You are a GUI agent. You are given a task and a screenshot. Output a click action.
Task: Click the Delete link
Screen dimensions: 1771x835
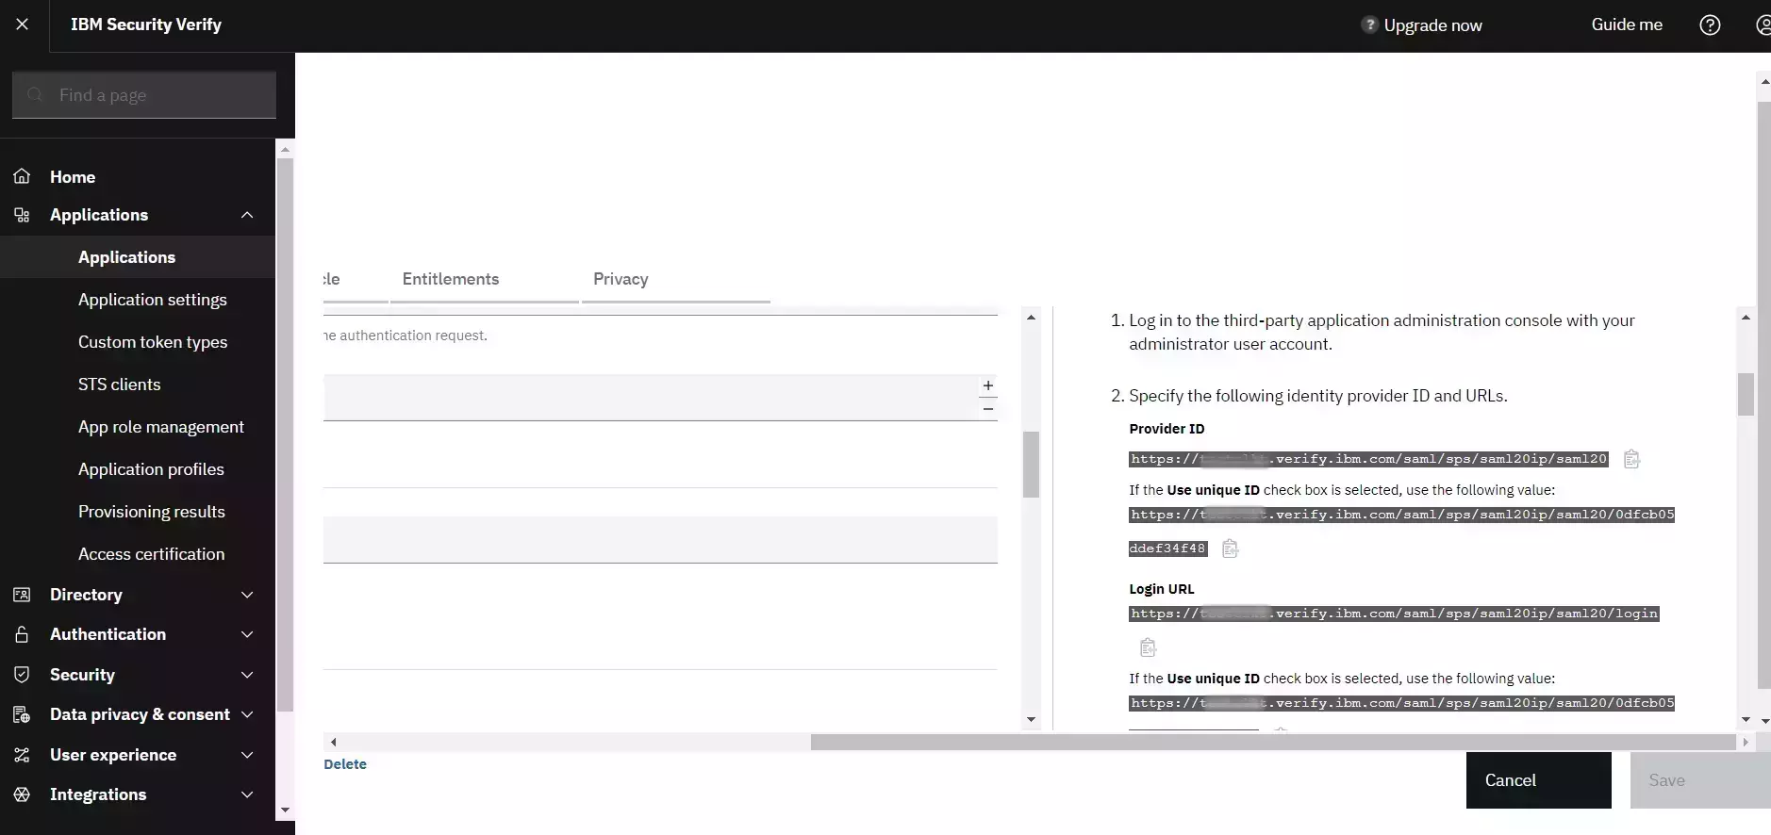345,764
